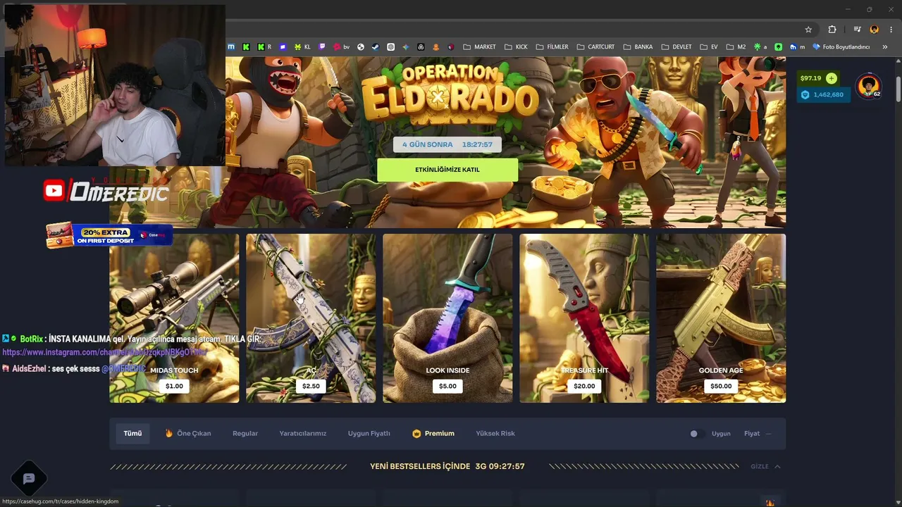Toggle the Uygun switch
This screenshot has height=507, width=902.
coord(696,434)
